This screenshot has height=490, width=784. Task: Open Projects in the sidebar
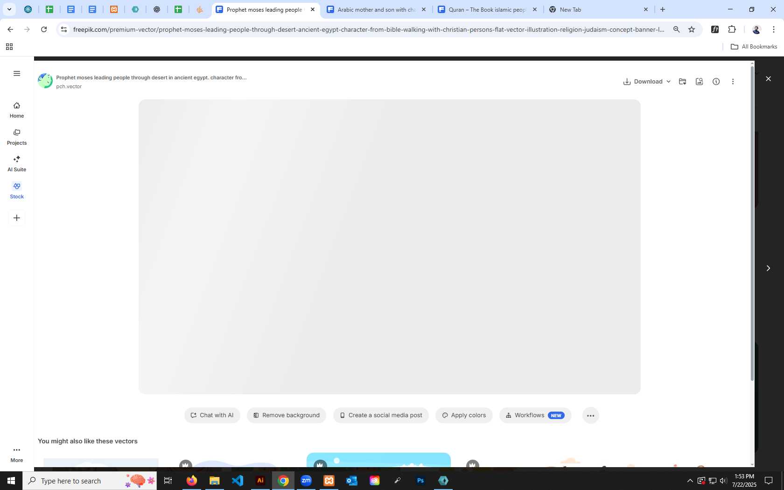17,137
